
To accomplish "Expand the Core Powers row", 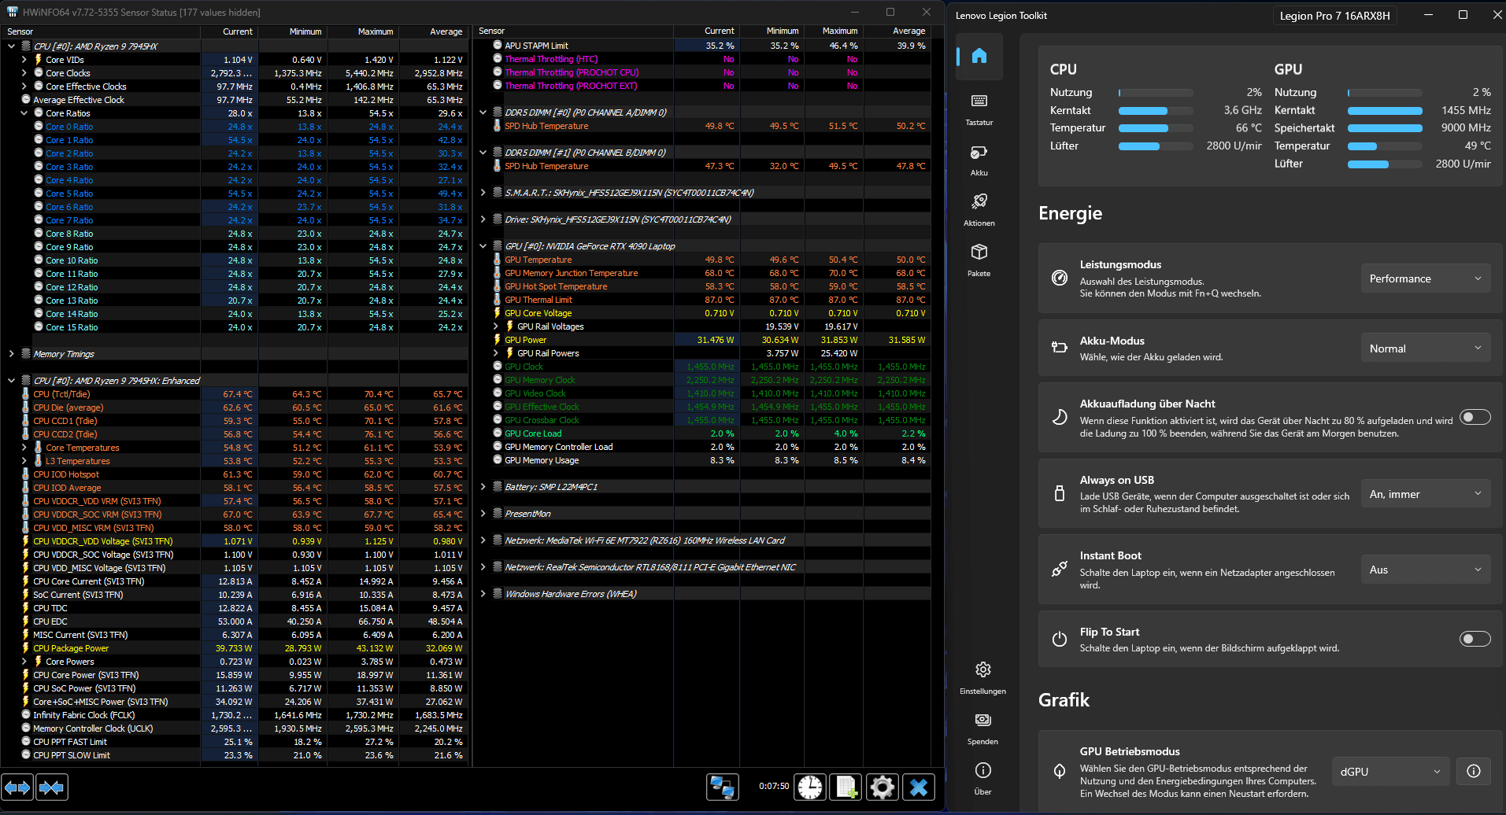I will click(x=24, y=662).
